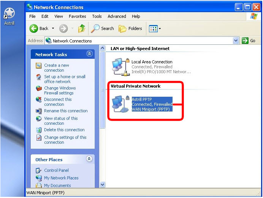263x198 pixels.
Task: Click the View status globe icon
Action: (39, 119)
